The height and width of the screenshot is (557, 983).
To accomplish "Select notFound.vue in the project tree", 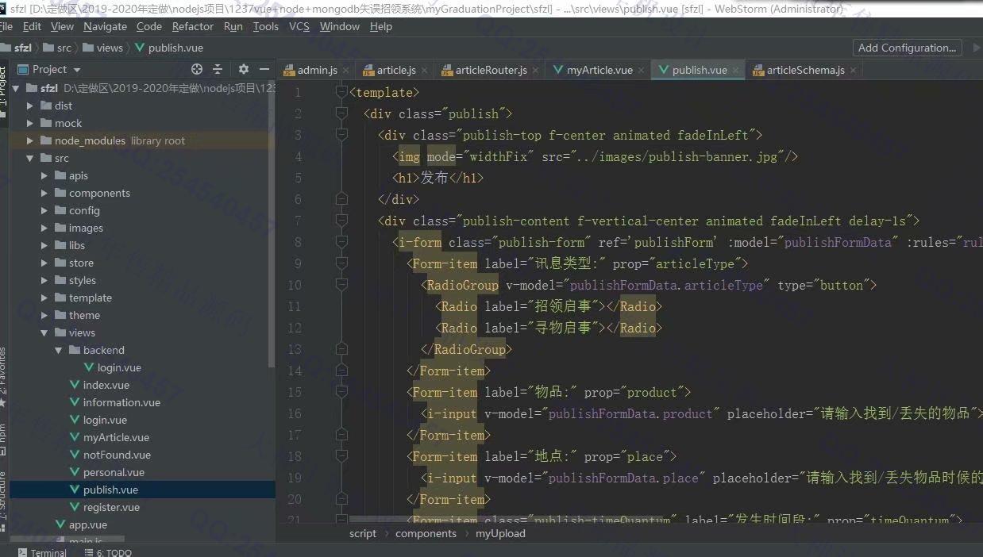I will (x=116, y=455).
